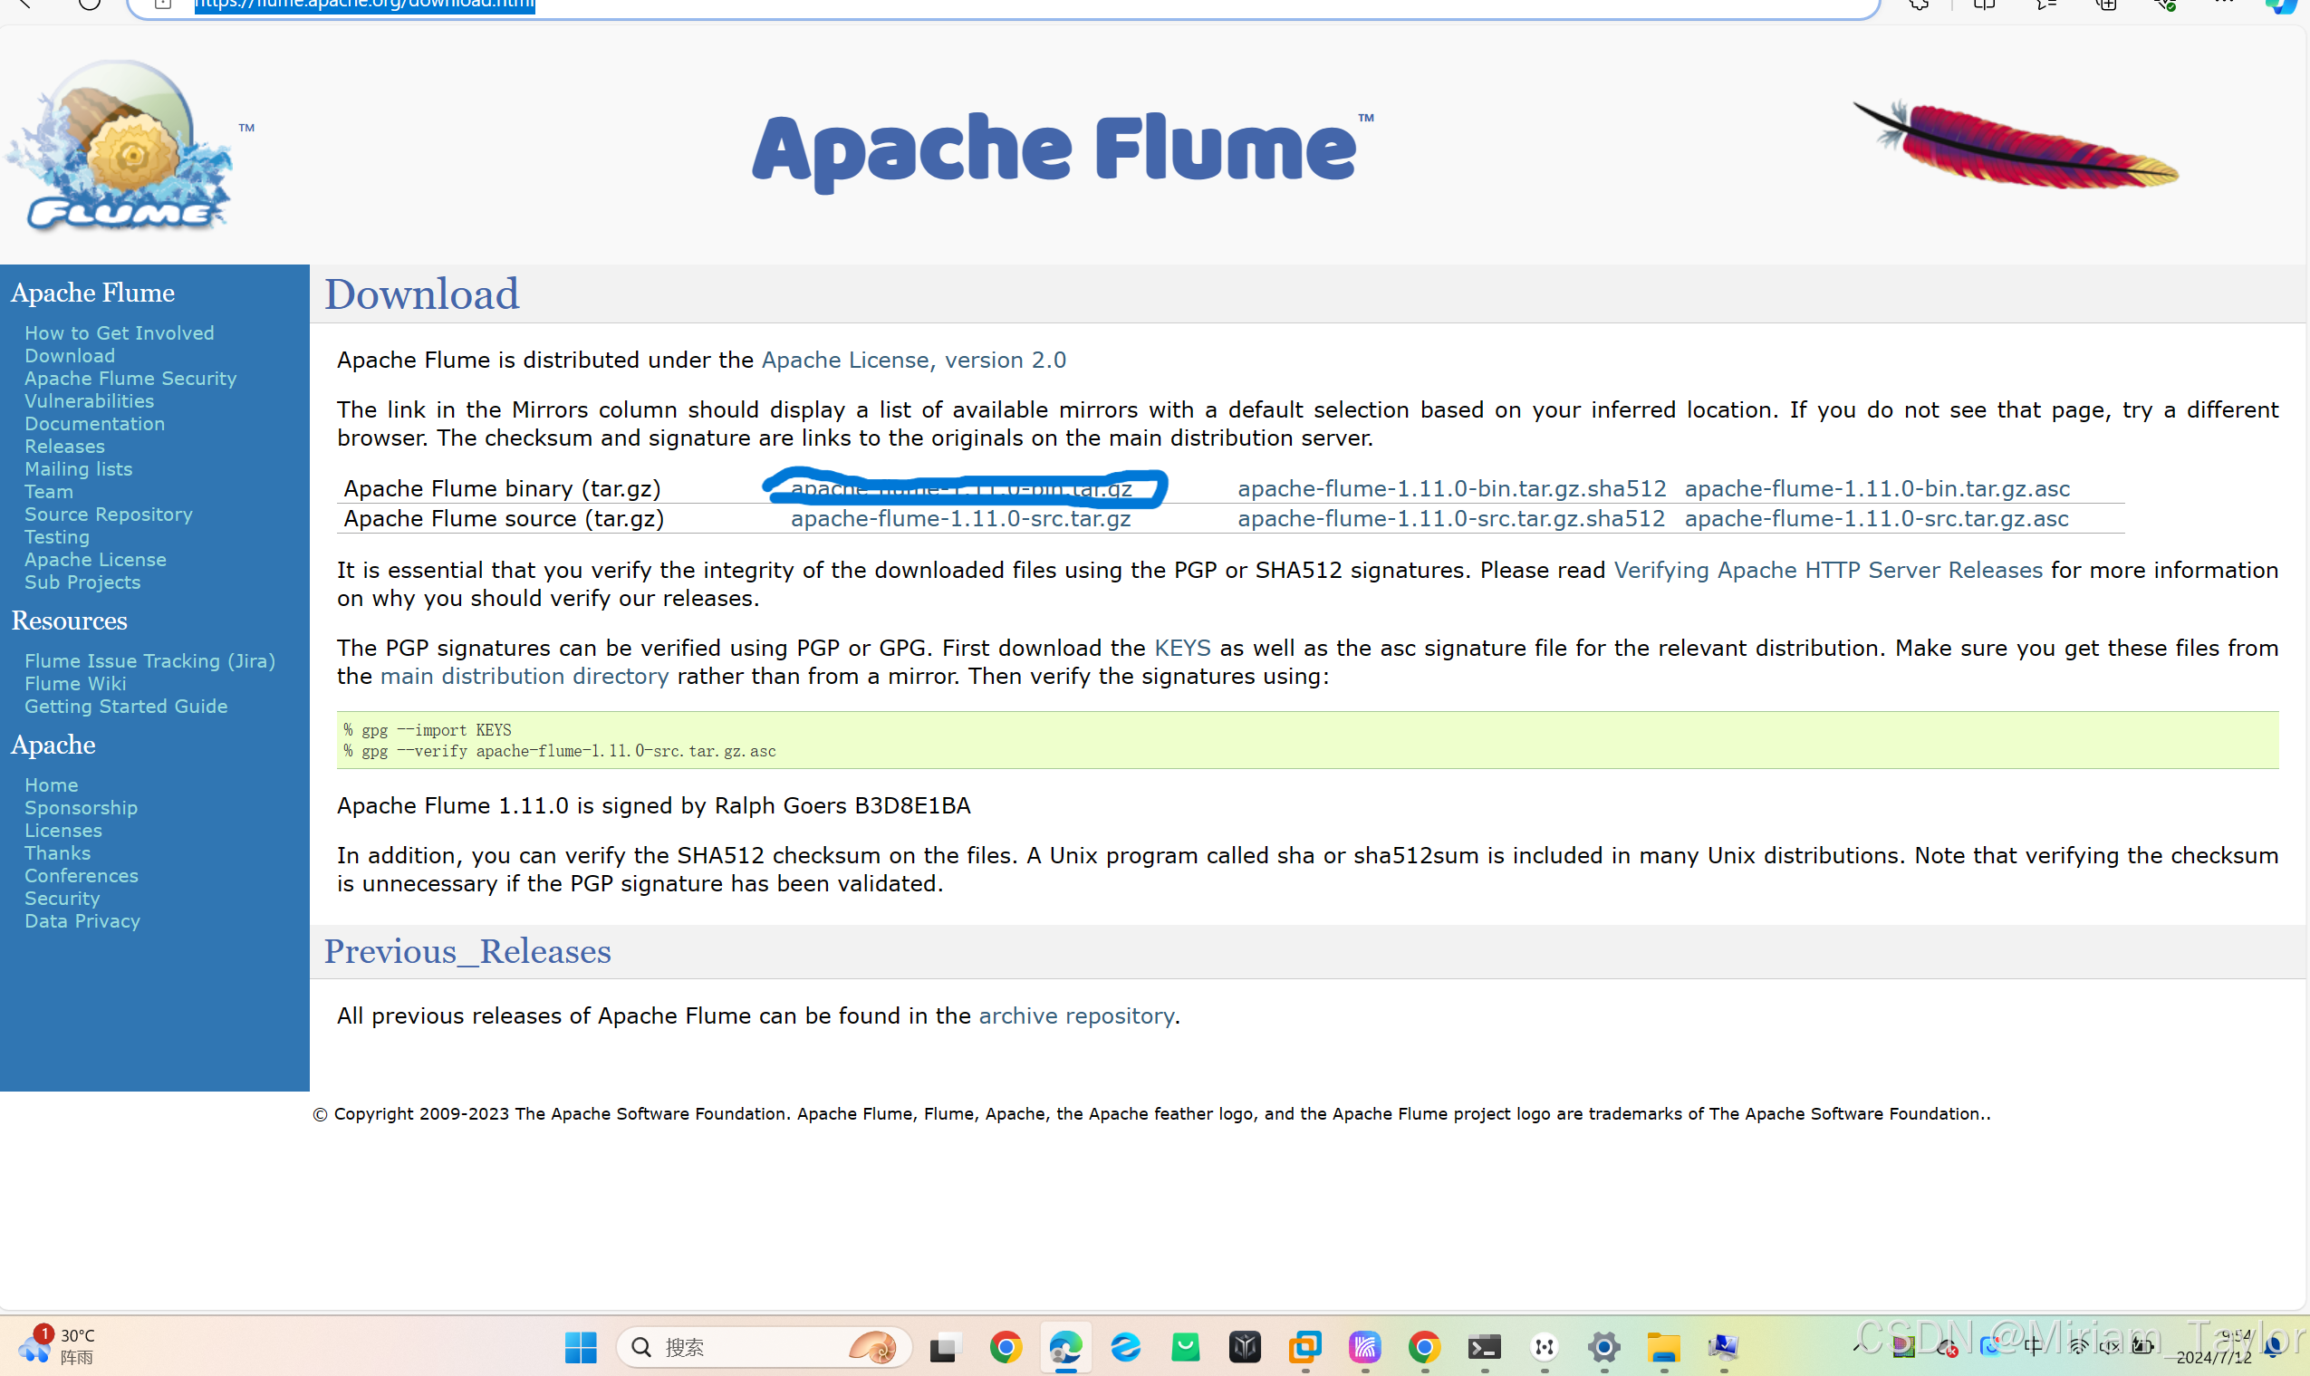
Task: Open File Explorer from the taskbar
Action: click(1665, 1347)
